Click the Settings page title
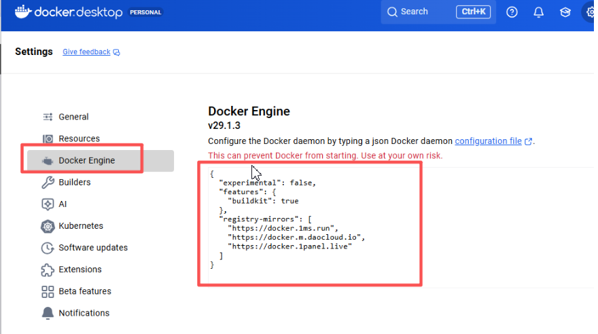598x334 pixels. pyautogui.click(x=33, y=52)
